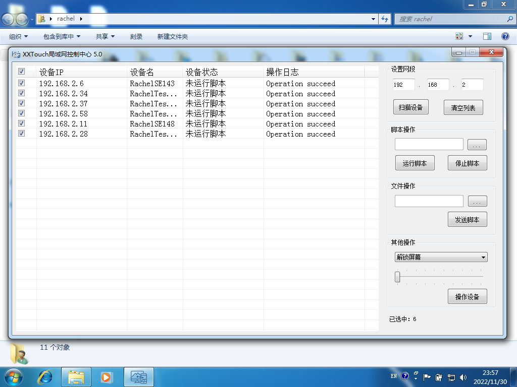Open the 共享 toolbar menu
Screen dimensions: 517x387
click(105, 36)
